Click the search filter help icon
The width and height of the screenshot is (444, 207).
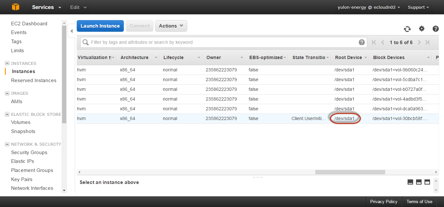361,42
